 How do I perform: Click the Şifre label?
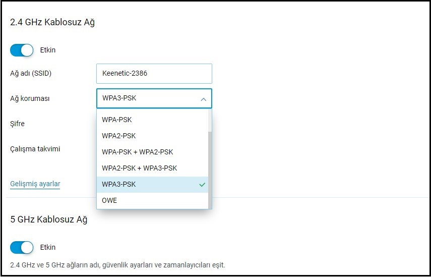tap(17, 124)
